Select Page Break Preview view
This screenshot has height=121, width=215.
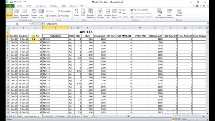[24, 13]
